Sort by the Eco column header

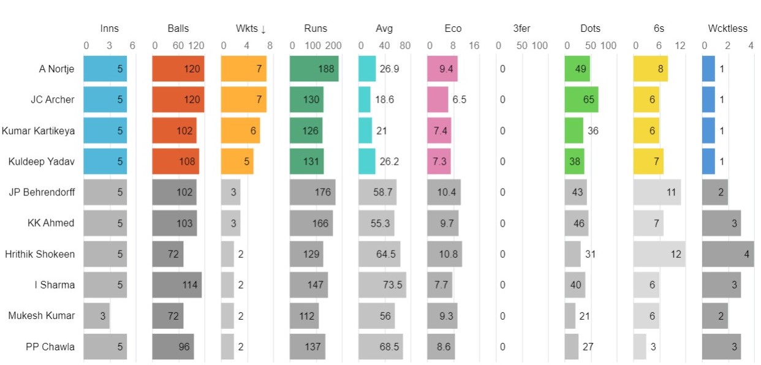pos(453,29)
